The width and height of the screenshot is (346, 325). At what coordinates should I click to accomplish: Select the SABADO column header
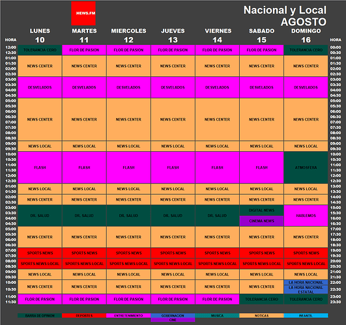(x=262, y=31)
